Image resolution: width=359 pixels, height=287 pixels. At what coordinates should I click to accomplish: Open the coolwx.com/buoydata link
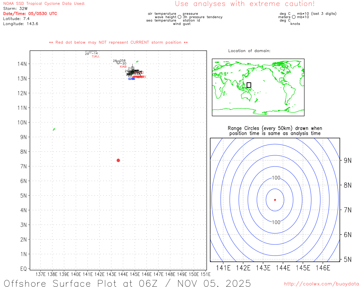(321, 284)
